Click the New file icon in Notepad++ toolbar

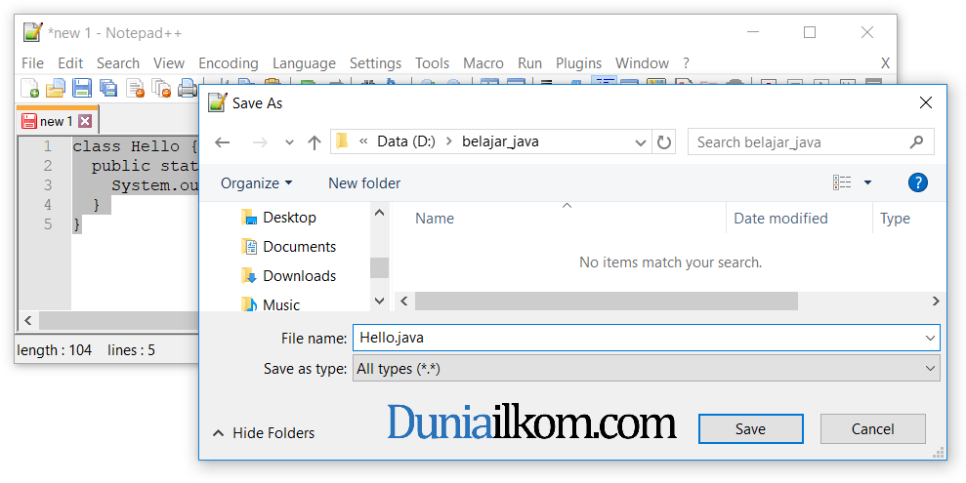29,88
